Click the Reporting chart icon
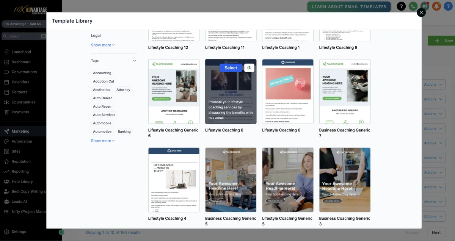 (x=6, y=171)
